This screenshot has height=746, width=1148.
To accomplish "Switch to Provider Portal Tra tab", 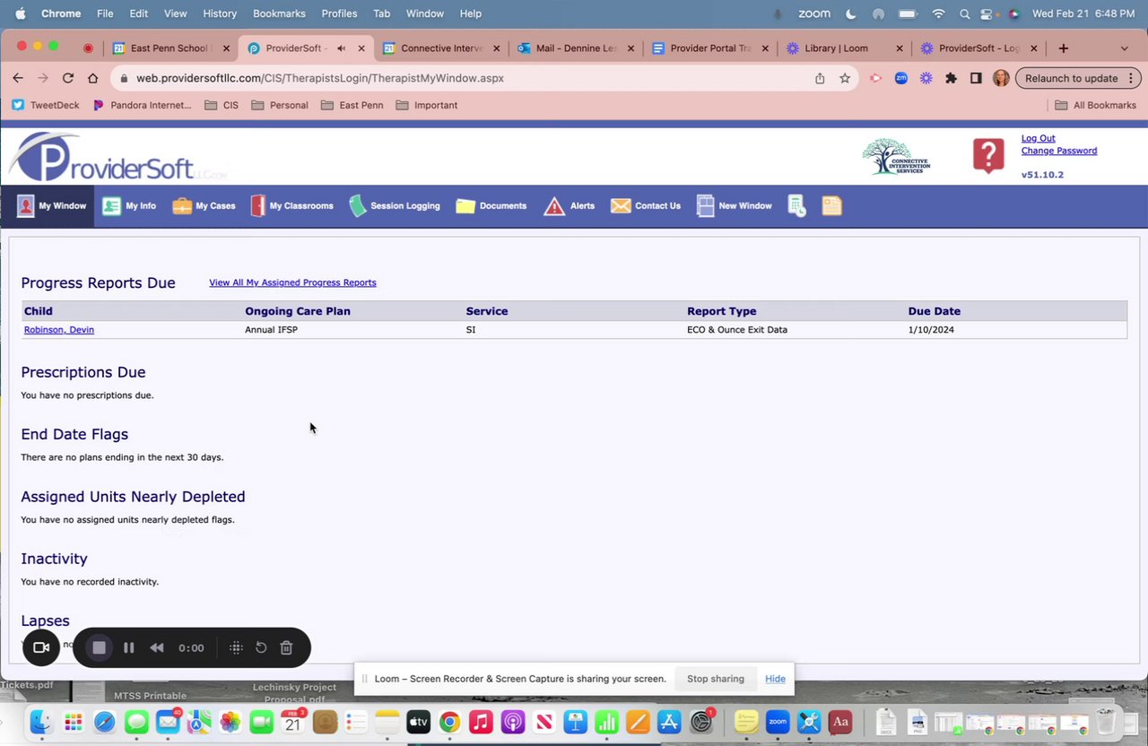I will (x=709, y=48).
